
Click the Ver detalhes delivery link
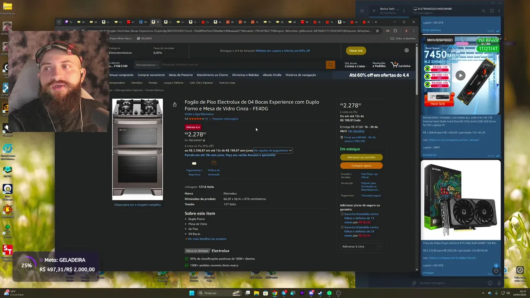click(x=357, y=131)
